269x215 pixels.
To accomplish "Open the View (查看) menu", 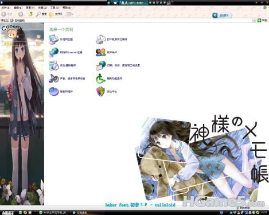I will pos(30,8).
